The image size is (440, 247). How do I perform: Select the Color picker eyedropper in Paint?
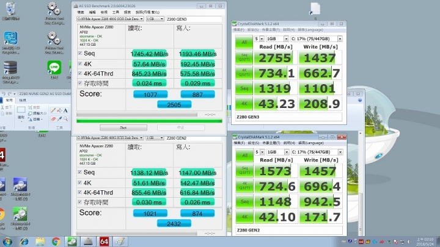coord(59,119)
